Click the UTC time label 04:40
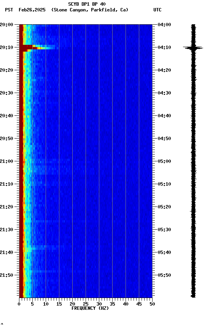This screenshot has height=328, width=210. [164, 116]
